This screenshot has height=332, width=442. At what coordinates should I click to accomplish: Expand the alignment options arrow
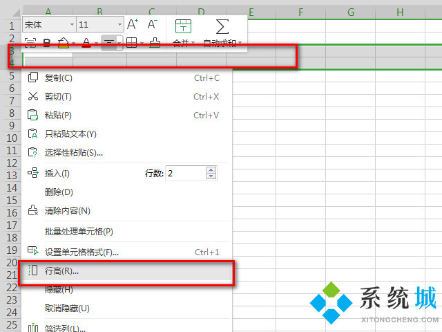pyautogui.click(x=119, y=43)
